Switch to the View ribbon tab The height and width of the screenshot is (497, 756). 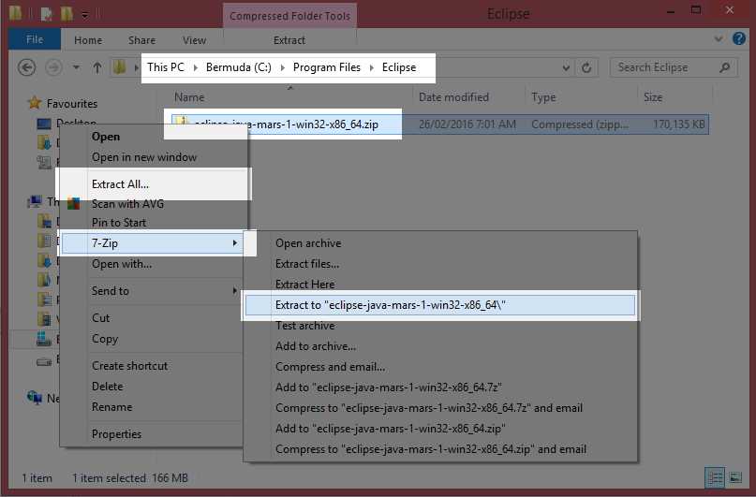pyautogui.click(x=194, y=40)
